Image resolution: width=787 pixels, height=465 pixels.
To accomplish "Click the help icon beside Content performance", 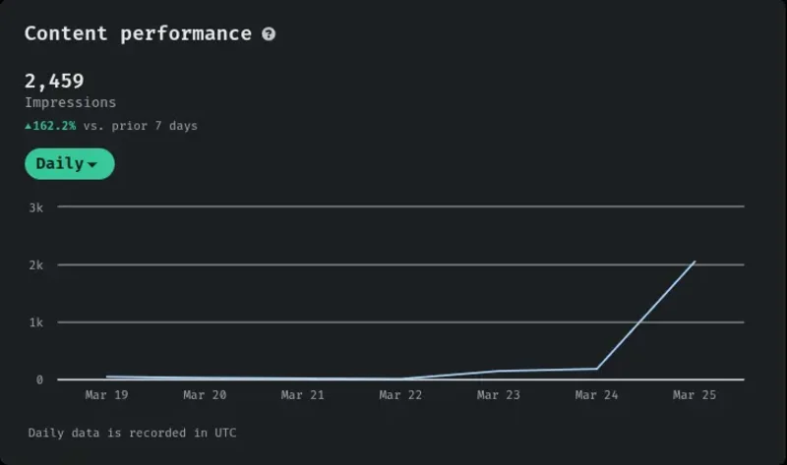I will tap(269, 34).
